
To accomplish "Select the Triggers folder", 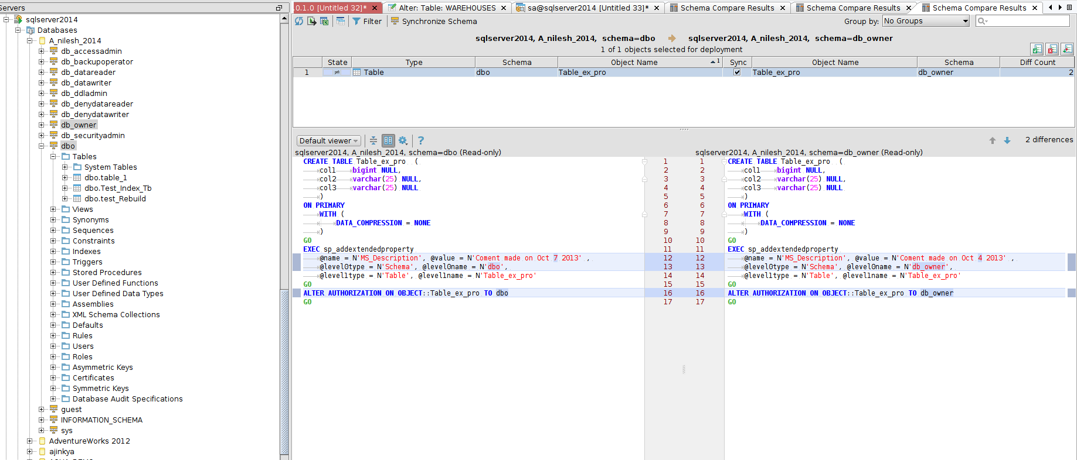I will 87,262.
